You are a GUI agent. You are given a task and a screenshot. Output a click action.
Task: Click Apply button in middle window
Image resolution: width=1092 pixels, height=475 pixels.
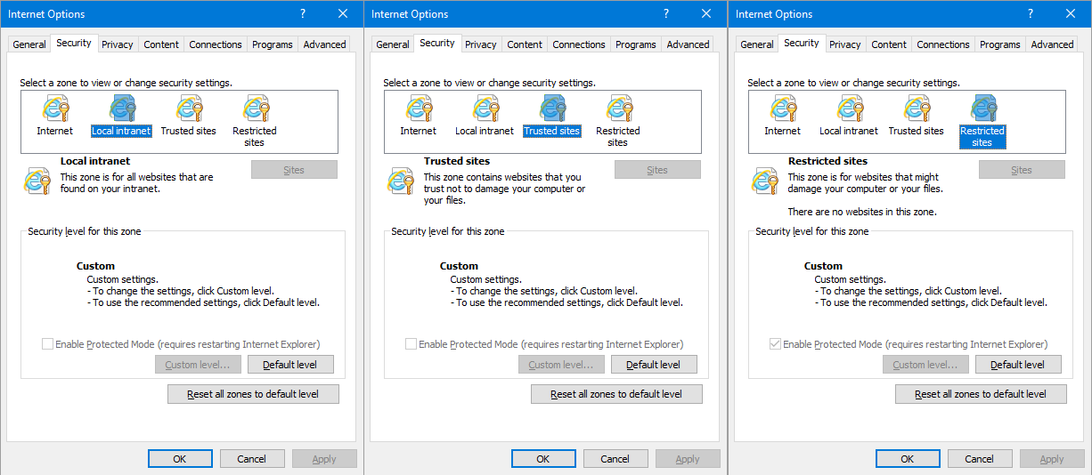click(688, 459)
